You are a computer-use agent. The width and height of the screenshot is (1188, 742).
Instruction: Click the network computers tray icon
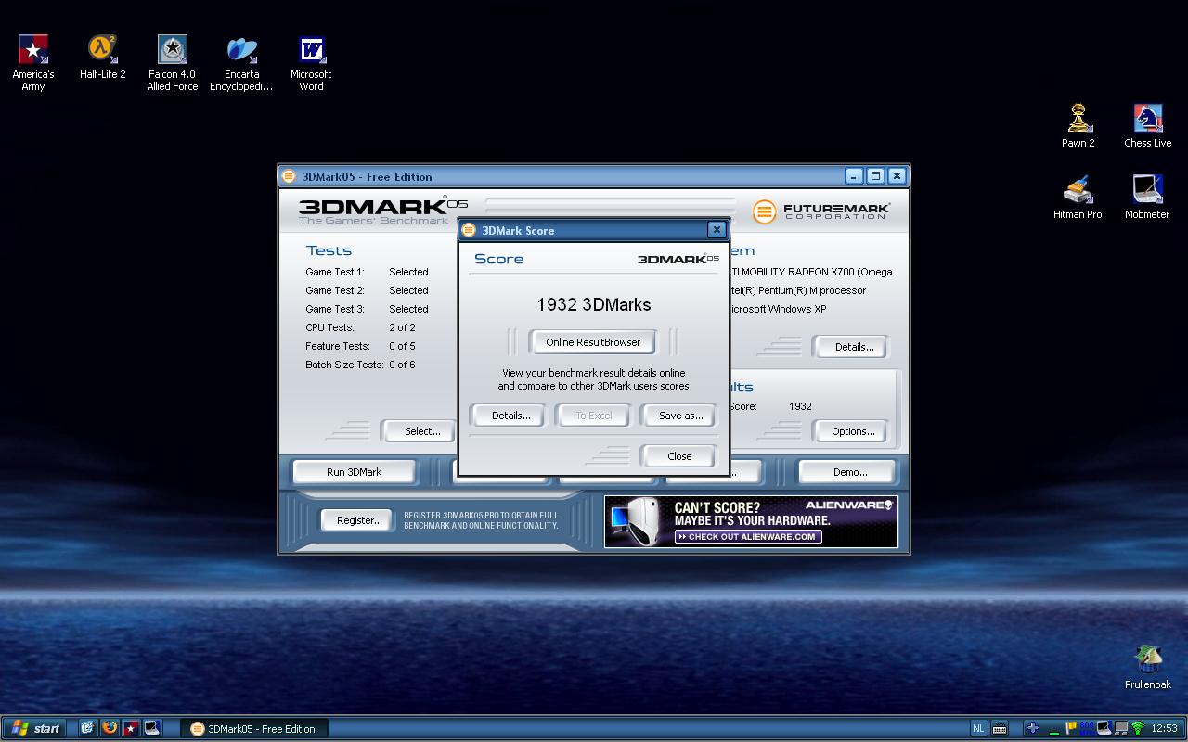1120,728
